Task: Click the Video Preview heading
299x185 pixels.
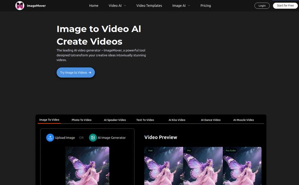Action: (161, 137)
